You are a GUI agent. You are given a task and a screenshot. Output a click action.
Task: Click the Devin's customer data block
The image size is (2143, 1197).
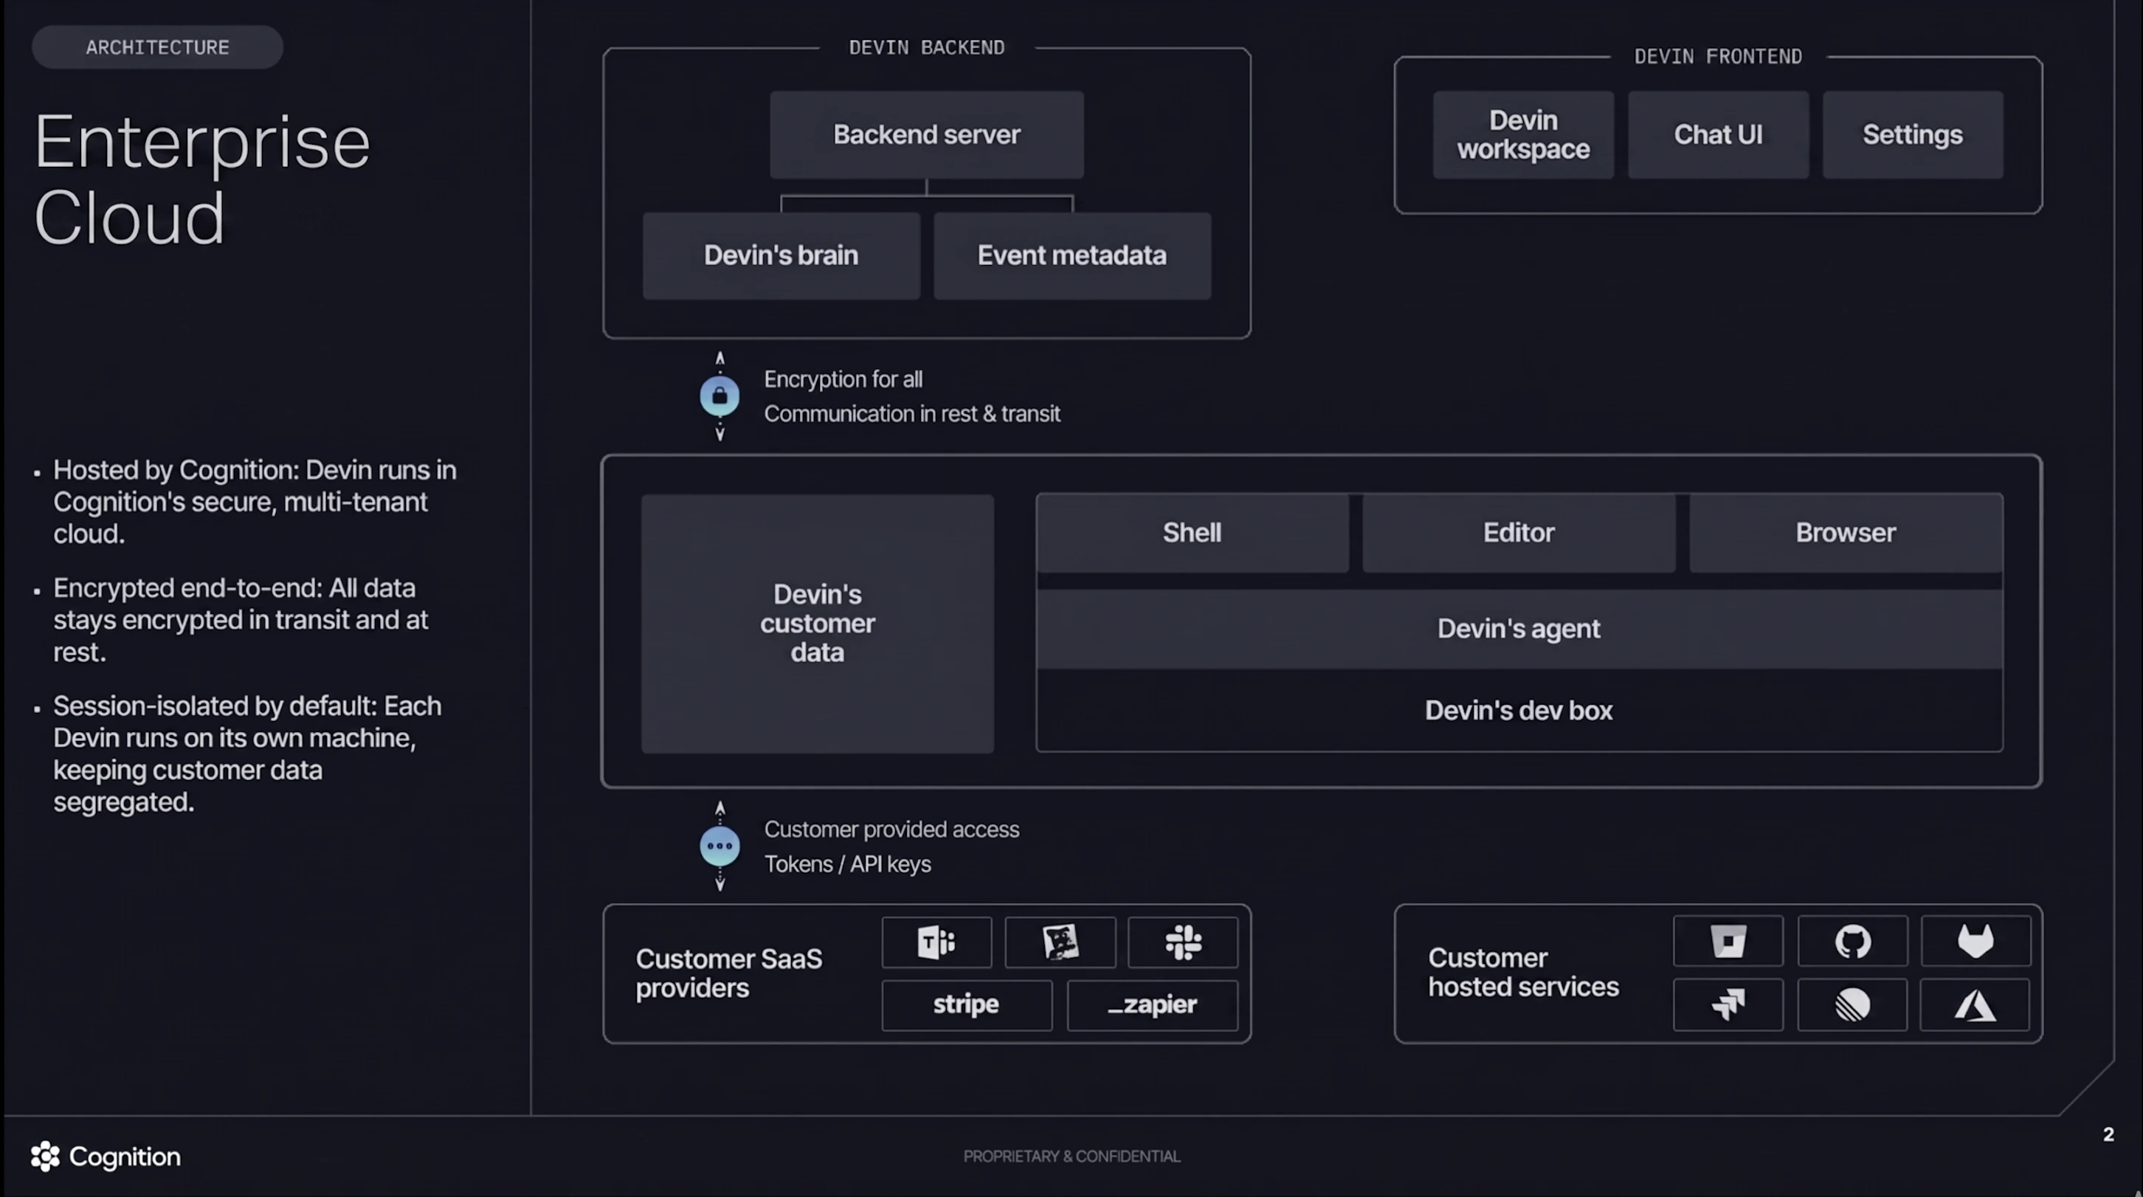click(817, 624)
